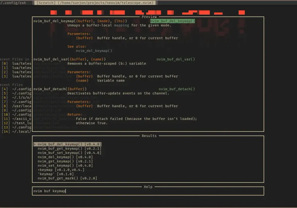The height and width of the screenshot is (208, 297).
Task: Click the nvim_buf_del_var() tag in preview
Action: [176, 59]
